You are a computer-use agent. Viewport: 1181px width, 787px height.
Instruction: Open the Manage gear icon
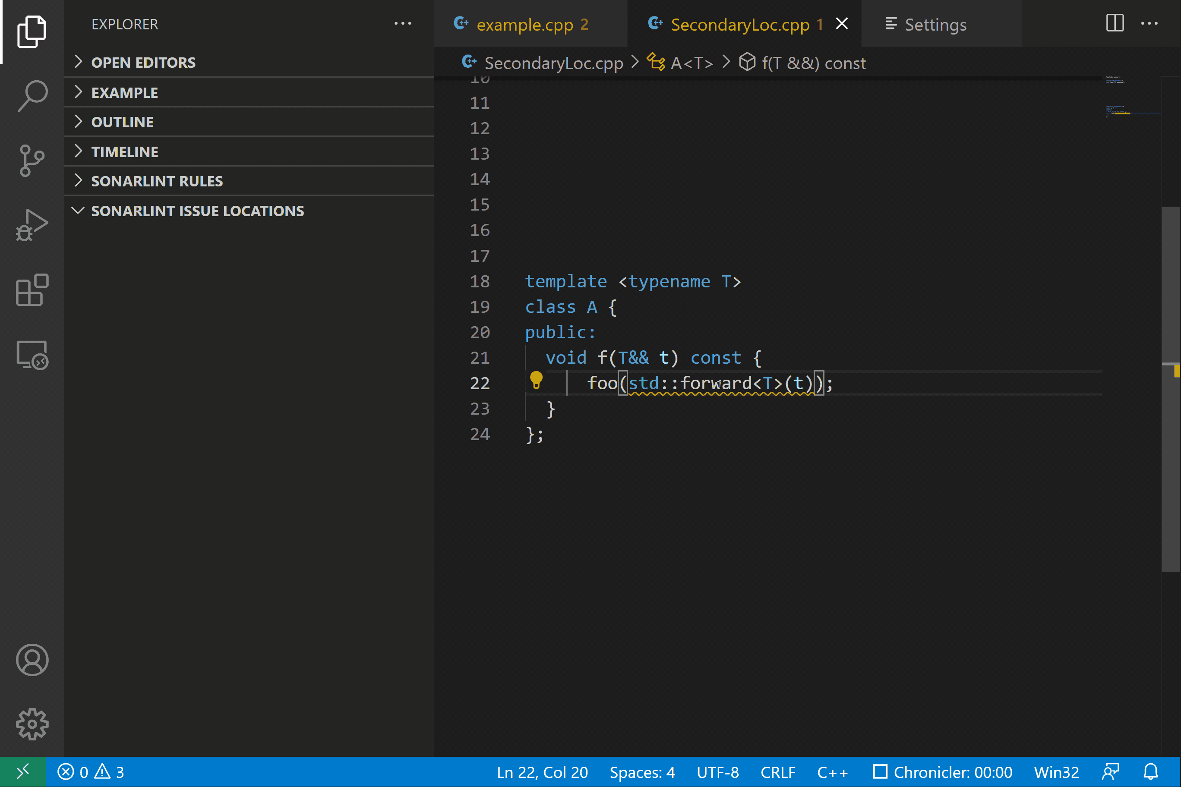click(32, 724)
